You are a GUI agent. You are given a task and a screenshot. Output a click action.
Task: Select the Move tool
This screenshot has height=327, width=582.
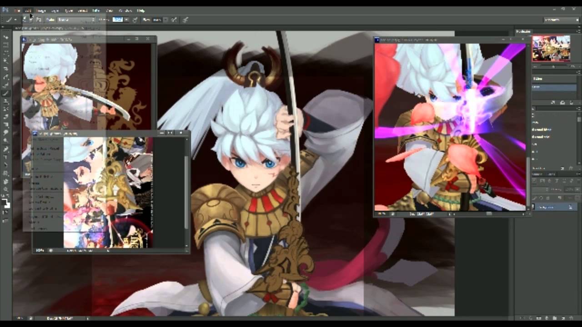click(6, 37)
